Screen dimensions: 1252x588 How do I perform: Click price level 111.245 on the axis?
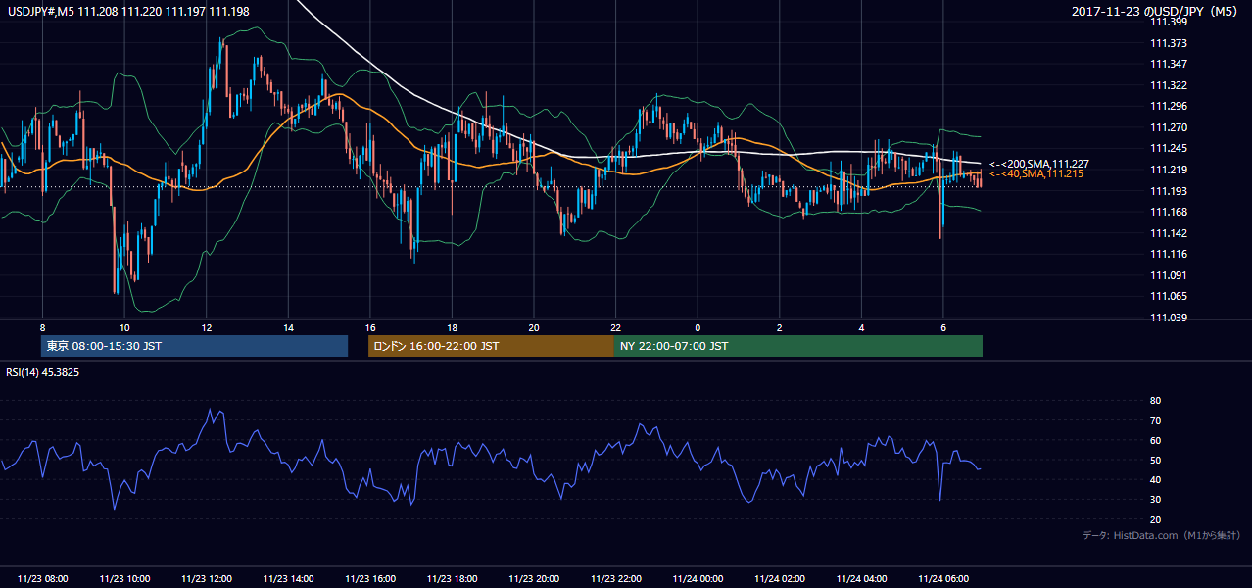1169,149
